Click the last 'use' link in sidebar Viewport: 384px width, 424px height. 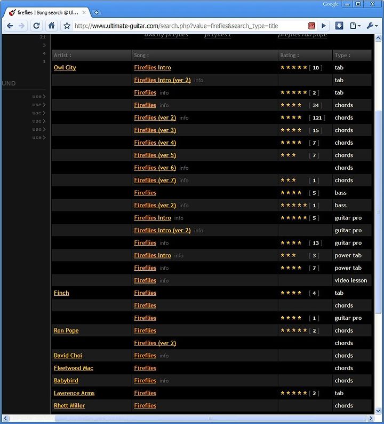pyautogui.click(x=38, y=137)
